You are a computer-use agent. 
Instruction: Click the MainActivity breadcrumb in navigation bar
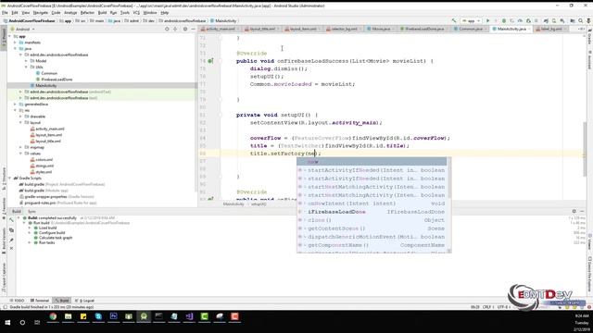pyautogui.click(x=223, y=20)
